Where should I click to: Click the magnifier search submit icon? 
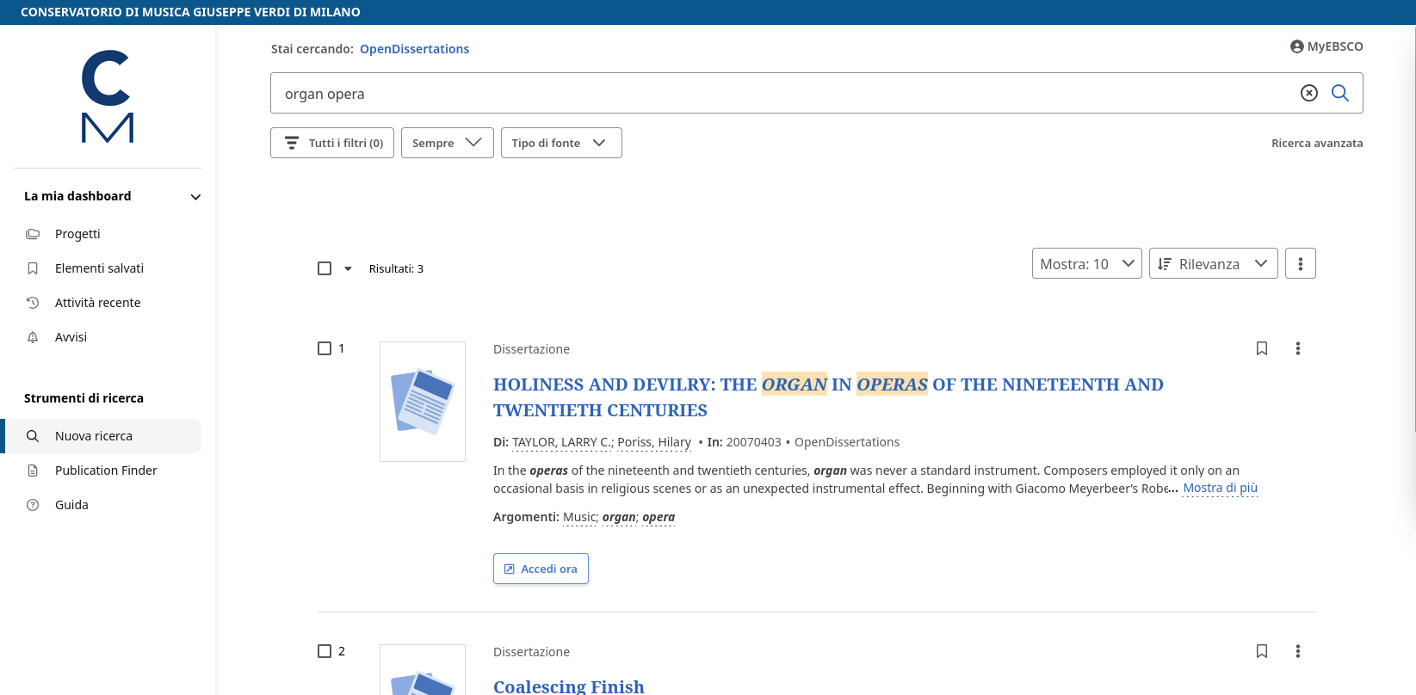(x=1340, y=93)
